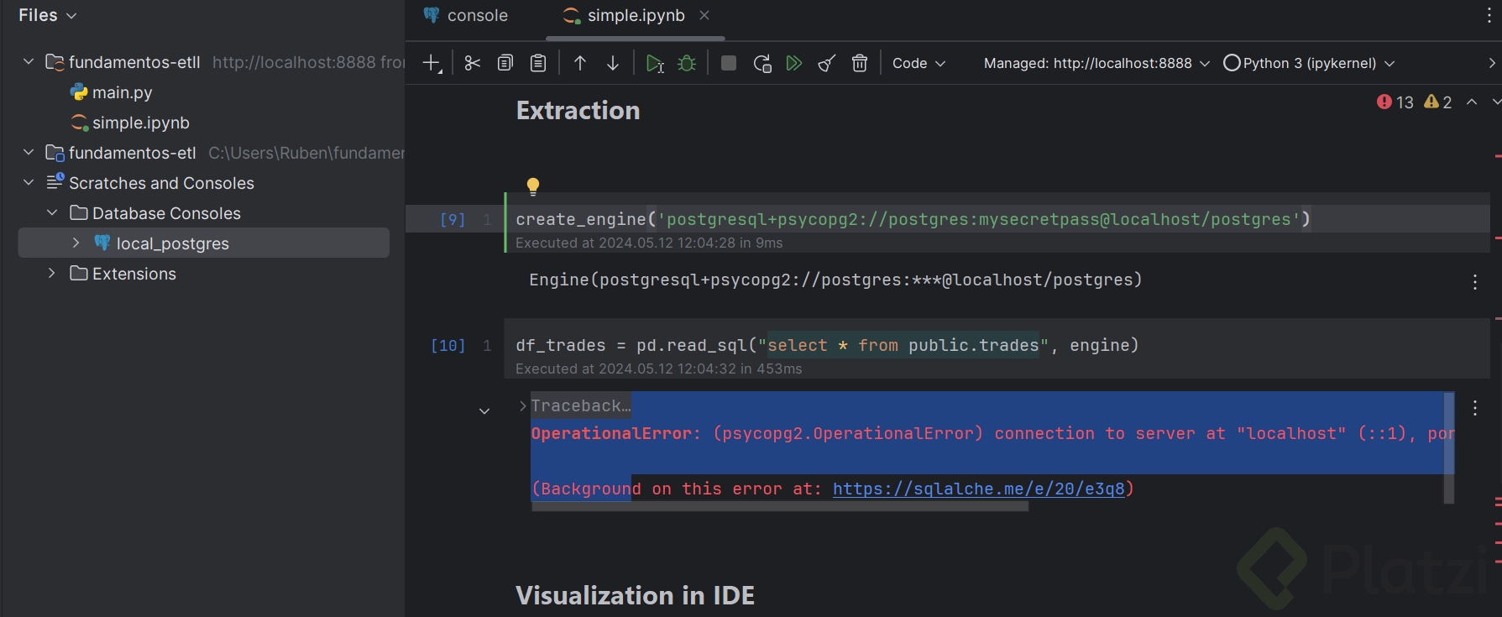Delete cell using the trash icon
1502x617 pixels.
(x=860, y=64)
